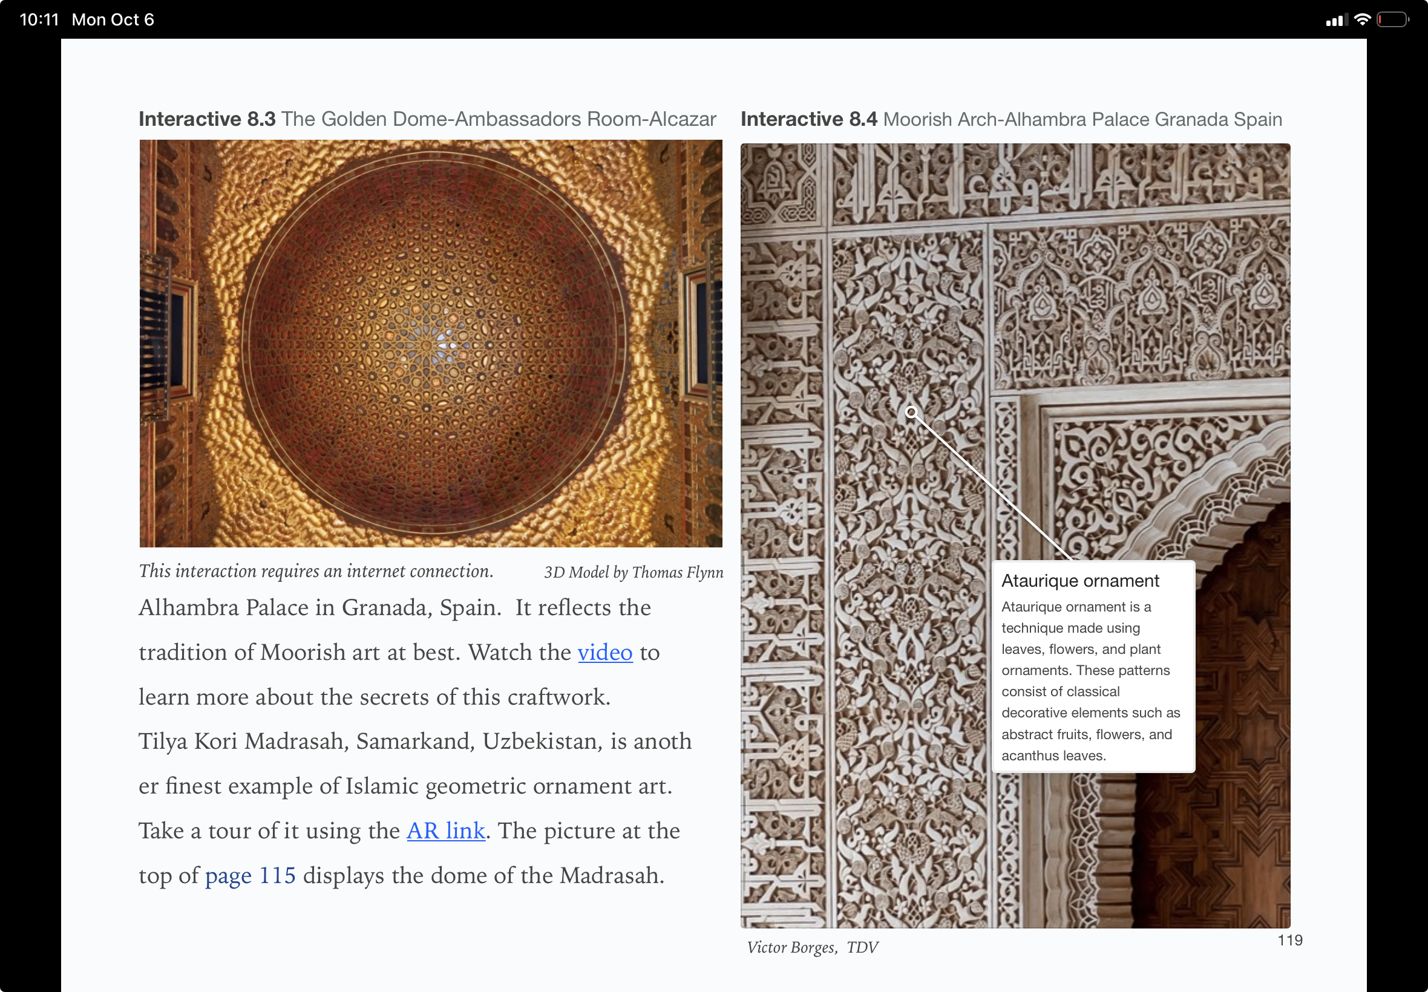Tap the battery icon in status bar
This screenshot has width=1428, height=992.
point(1393,20)
